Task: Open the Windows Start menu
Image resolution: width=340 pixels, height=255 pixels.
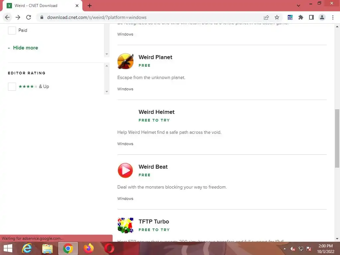Action: (x=8, y=248)
